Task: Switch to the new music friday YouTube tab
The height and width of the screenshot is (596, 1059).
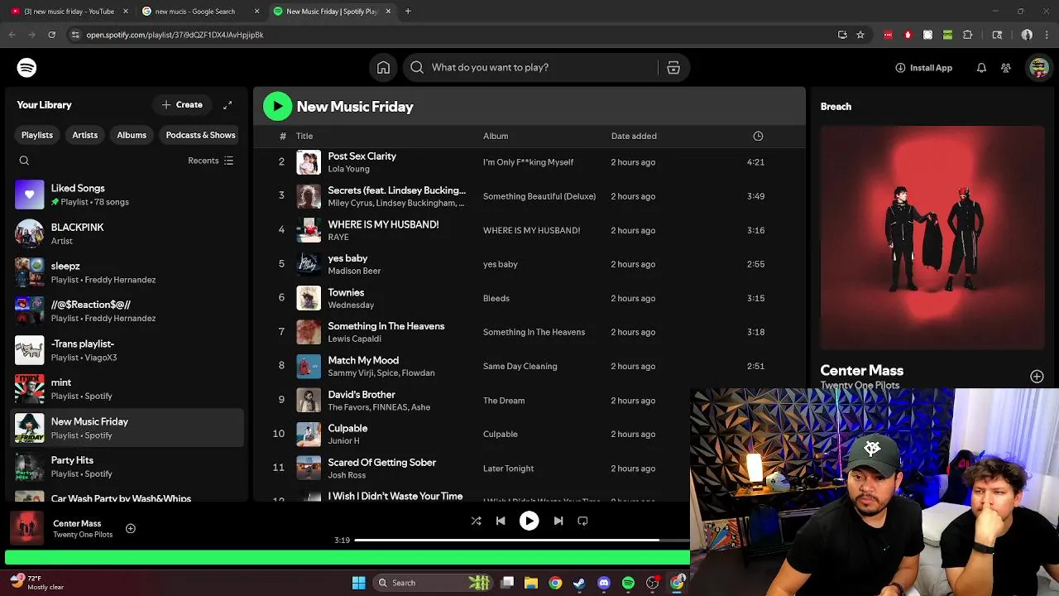Action: click(69, 12)
